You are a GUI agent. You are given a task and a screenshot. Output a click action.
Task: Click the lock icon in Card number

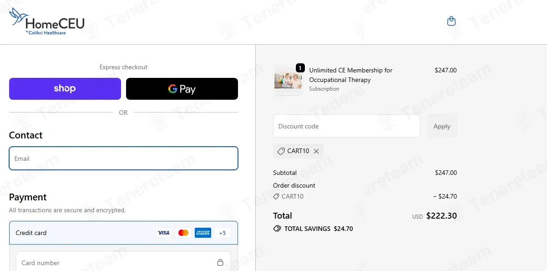(220, 262)
